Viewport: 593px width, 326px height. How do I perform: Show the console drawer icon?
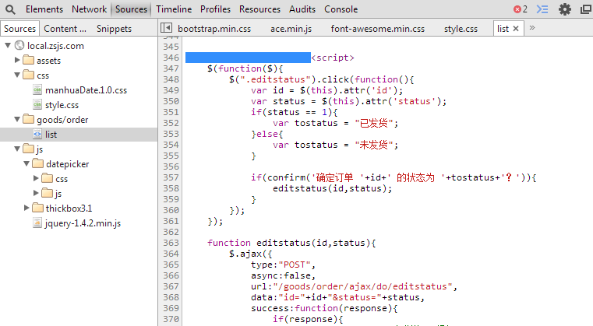(542, 9)
